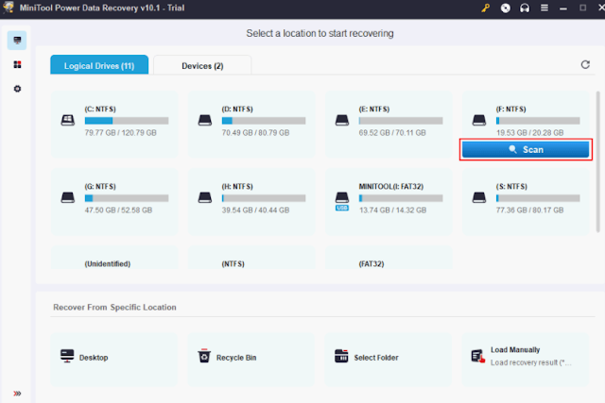Click the E: NTFS drive icon
This screenshot has height=403, width=605.
click(342, 120)
